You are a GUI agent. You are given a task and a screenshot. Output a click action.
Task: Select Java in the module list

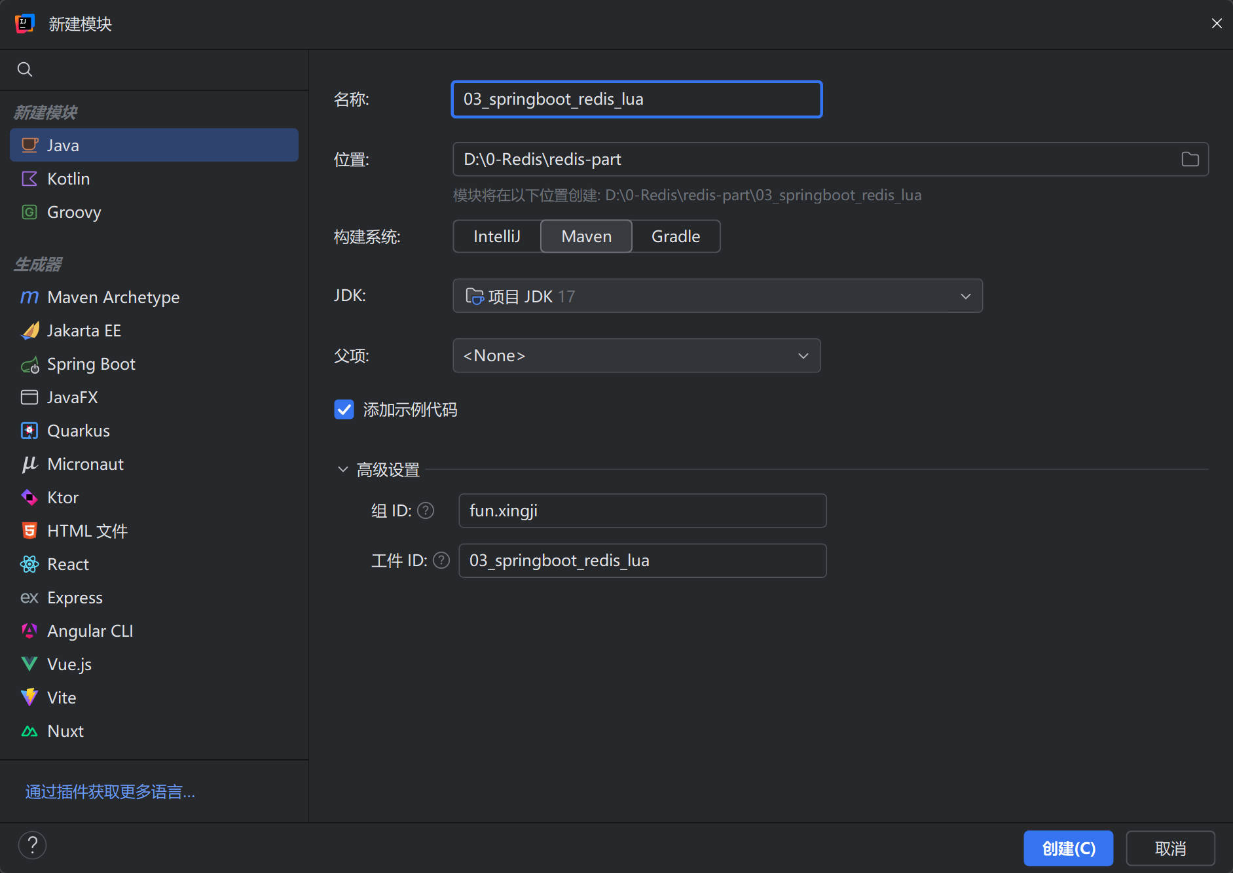pyautogui.click(x=155, y=145)
